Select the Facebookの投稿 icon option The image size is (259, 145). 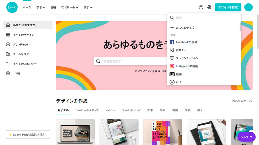(x=172, y=42)
